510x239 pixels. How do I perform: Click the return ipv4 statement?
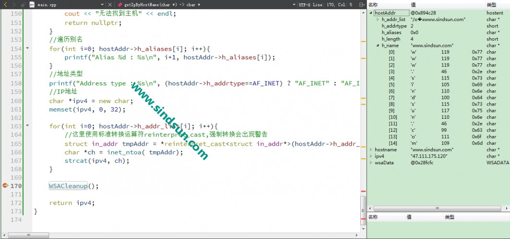click(72, 203)
